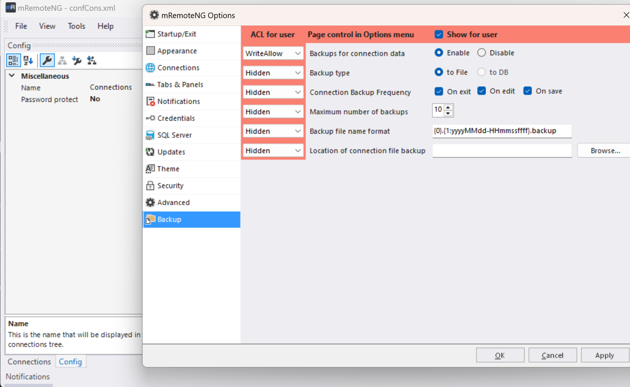This screenshot has height=387, width=630.
Task: Toggle On save backup checkbox
Action: pyautogui.click(x=527, y=91)
